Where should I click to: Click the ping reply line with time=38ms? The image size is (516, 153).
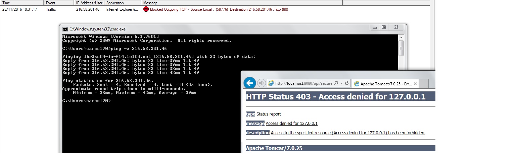[131, 69]
